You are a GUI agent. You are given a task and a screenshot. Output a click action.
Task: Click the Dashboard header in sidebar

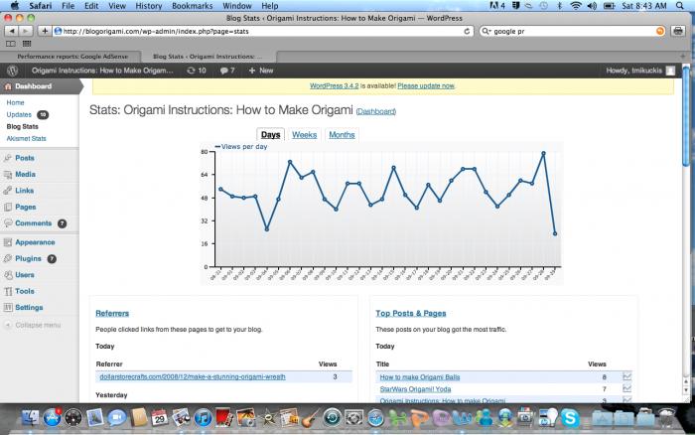coord(40,86)
